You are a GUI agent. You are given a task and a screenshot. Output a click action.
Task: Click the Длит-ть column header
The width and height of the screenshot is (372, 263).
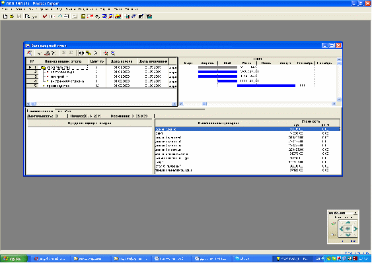pos(97,61)
